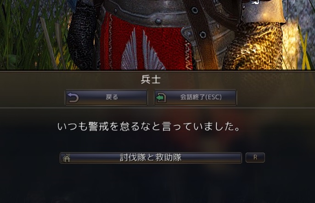Choose the 討伐隊と救助隊 dialogue option

click(x=151, y=158)
